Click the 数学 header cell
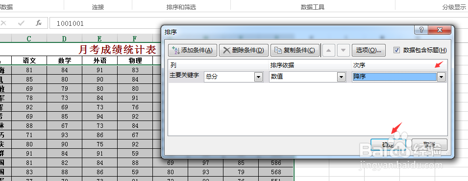 65,60
